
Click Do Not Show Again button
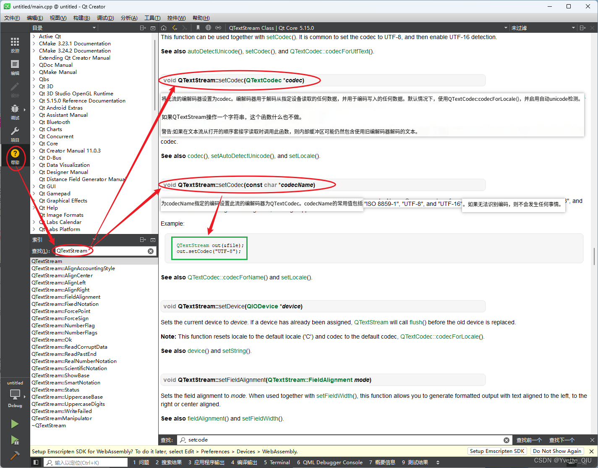tap(557, 451)
